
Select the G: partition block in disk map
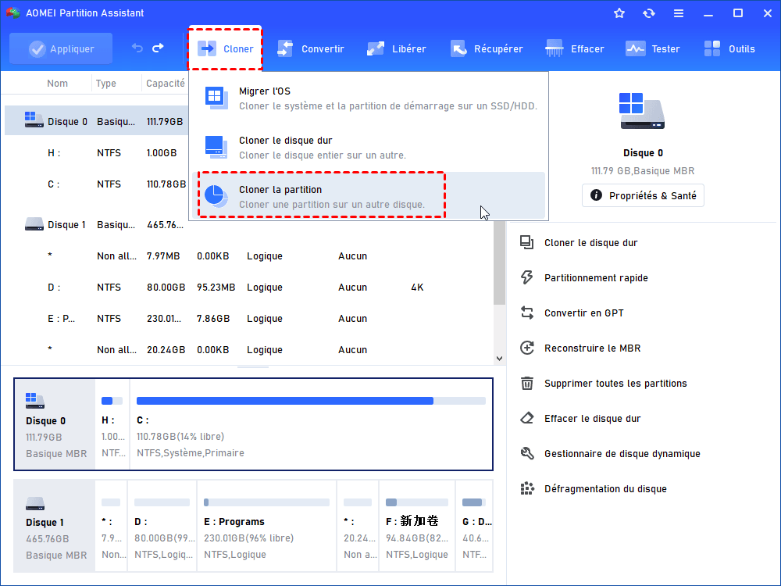tap(474, 526)
